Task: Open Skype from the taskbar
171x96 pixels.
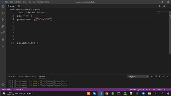Action: (x=94, y=94)
